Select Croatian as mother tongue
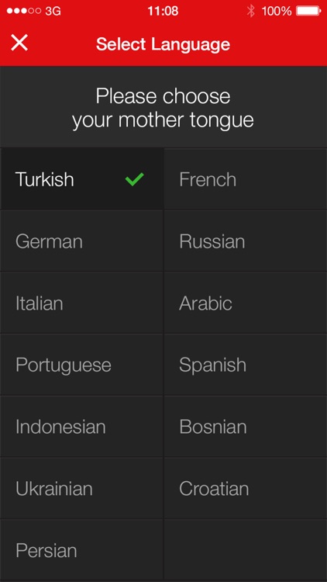Viewport: 327px width, 582px height. [246, 488]
